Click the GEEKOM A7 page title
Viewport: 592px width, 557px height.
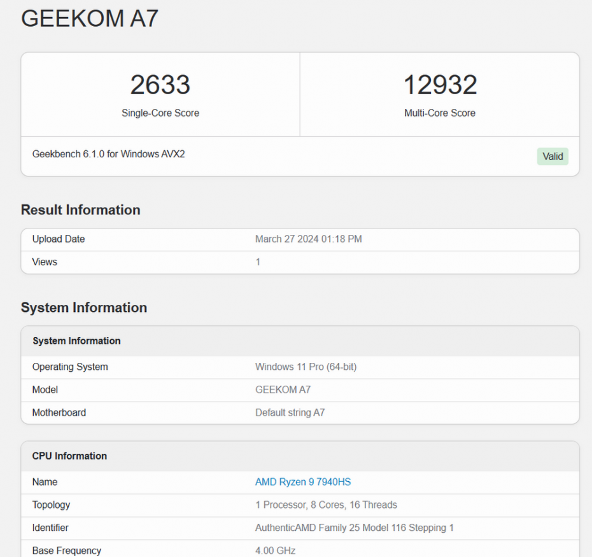click(x=90, y=18)
